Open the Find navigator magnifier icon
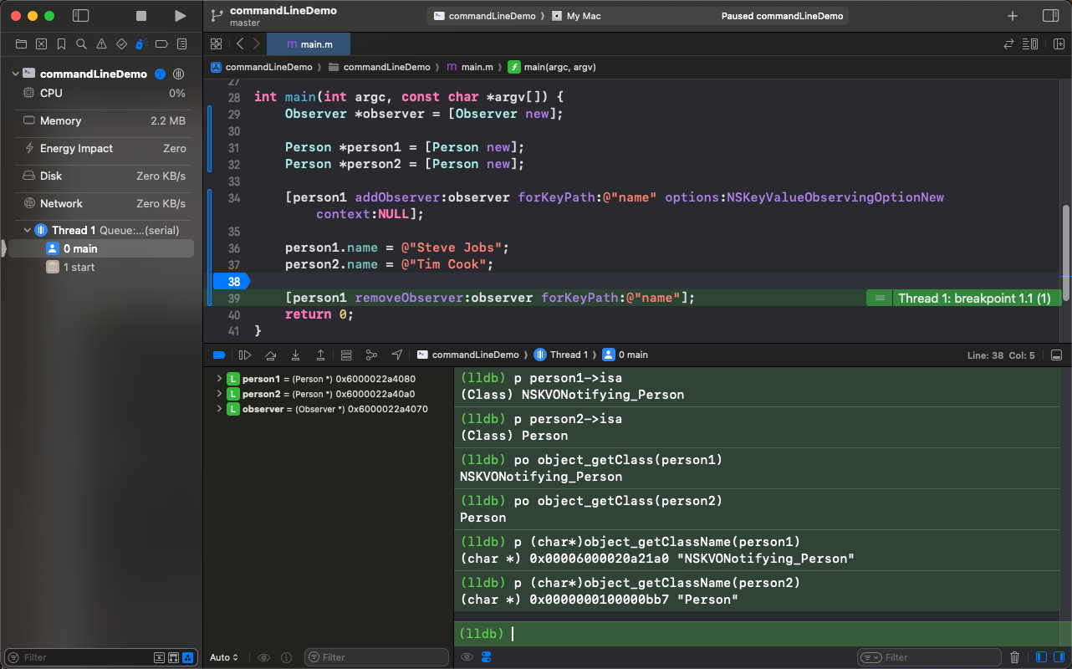1072x669 pixels. coord(81,43)
